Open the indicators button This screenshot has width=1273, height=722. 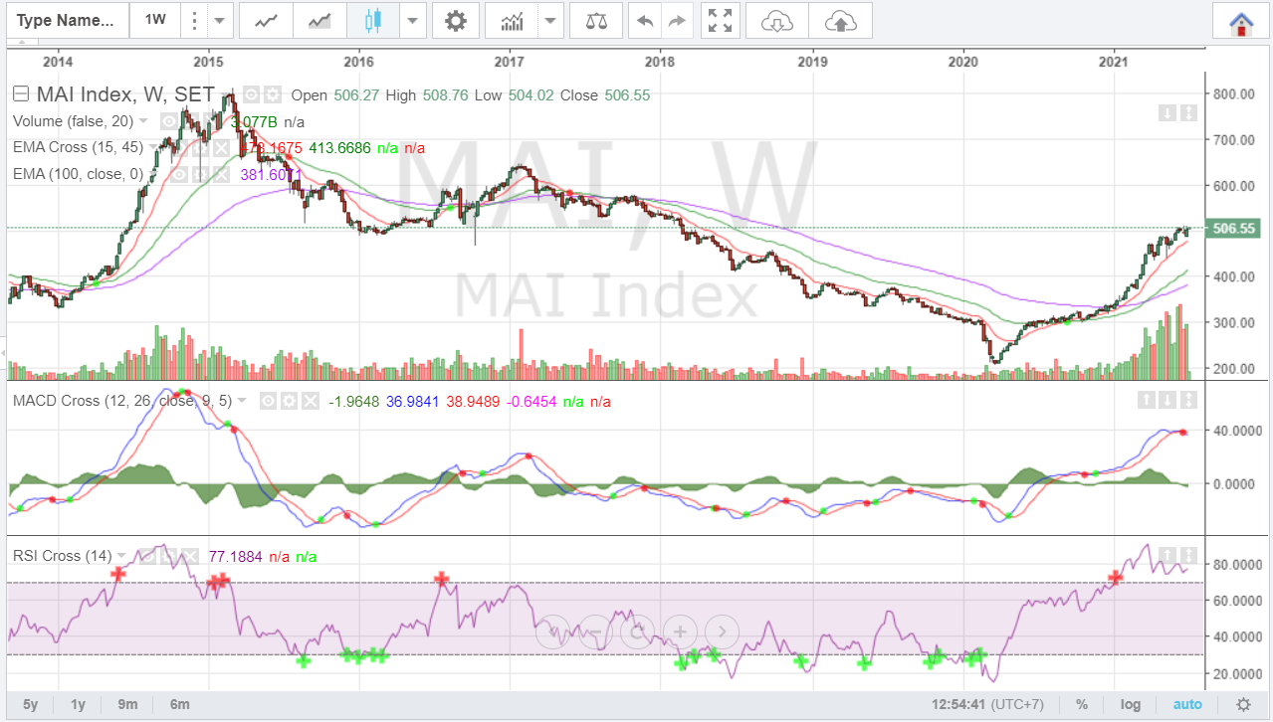pyautogui.click(x=512, y=20)
